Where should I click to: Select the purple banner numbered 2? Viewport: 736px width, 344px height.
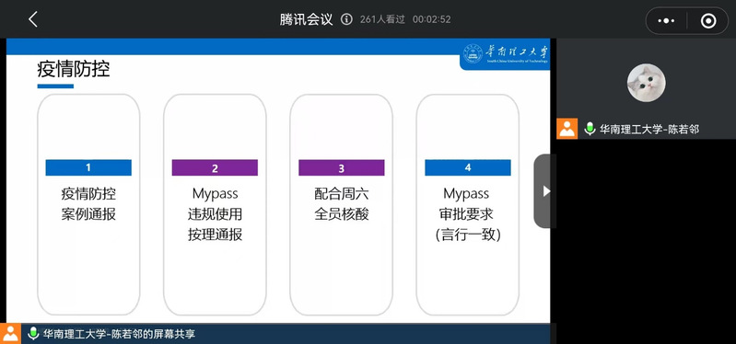pyautogui.click(x=215, y=167)
